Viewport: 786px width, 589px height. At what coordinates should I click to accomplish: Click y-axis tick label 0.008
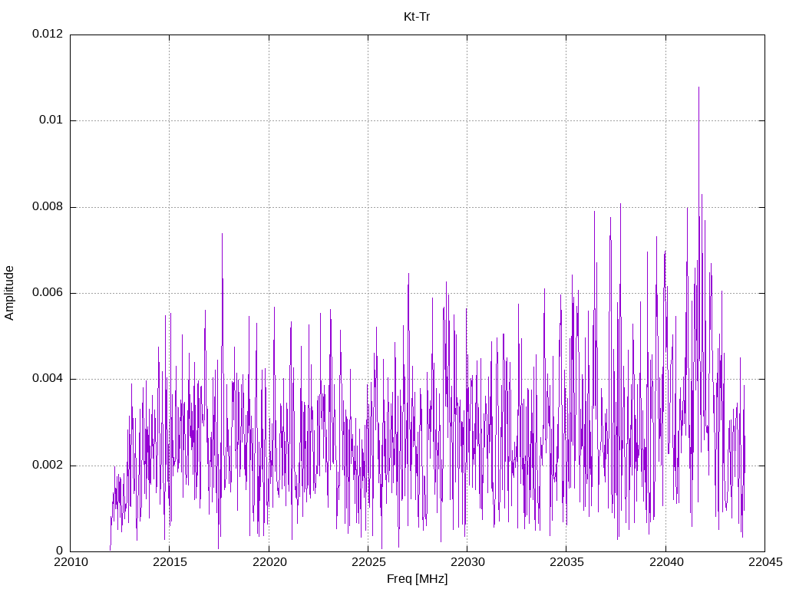tap(48, 207)
